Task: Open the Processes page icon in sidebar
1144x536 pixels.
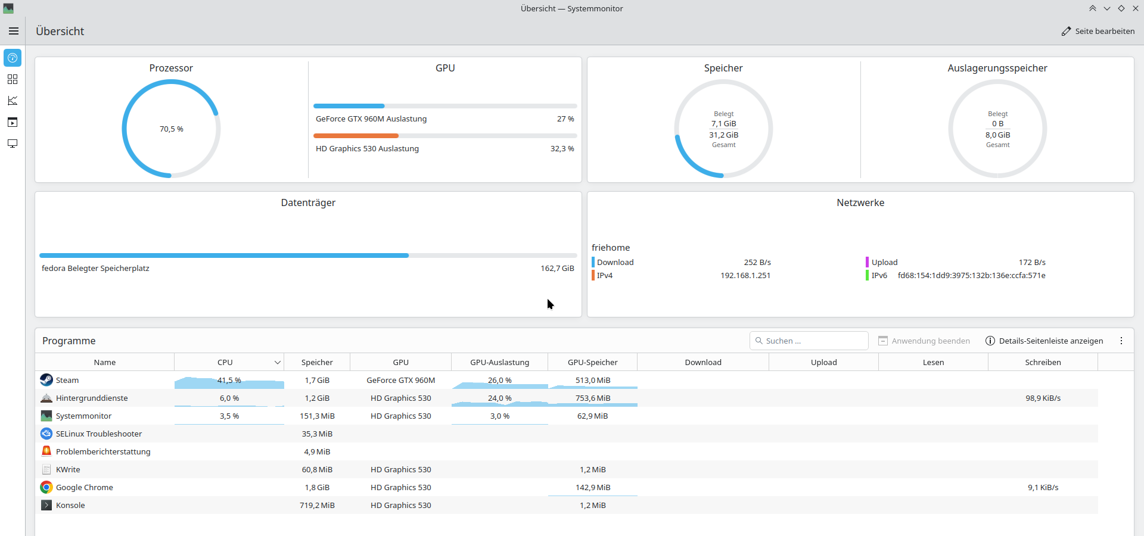Action: tap(13, 122)
